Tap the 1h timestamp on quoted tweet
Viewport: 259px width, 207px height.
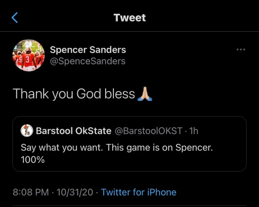[x=194, y=131]
